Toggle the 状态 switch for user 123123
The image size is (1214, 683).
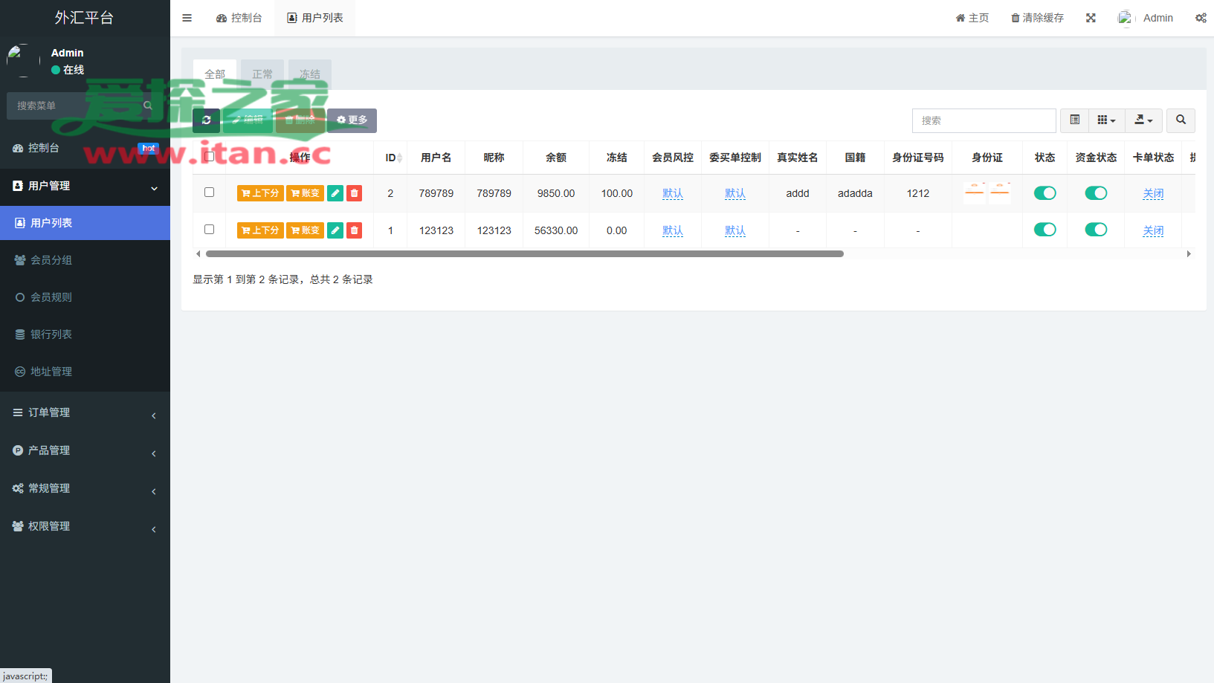1045,230
